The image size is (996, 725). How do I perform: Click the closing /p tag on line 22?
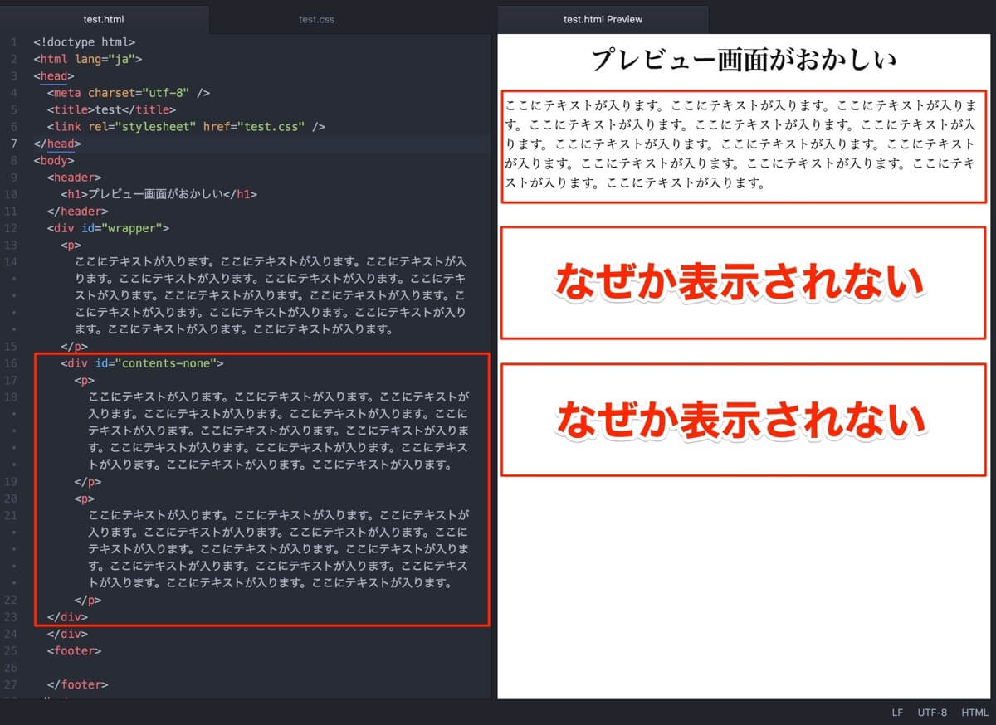point(88,601)
